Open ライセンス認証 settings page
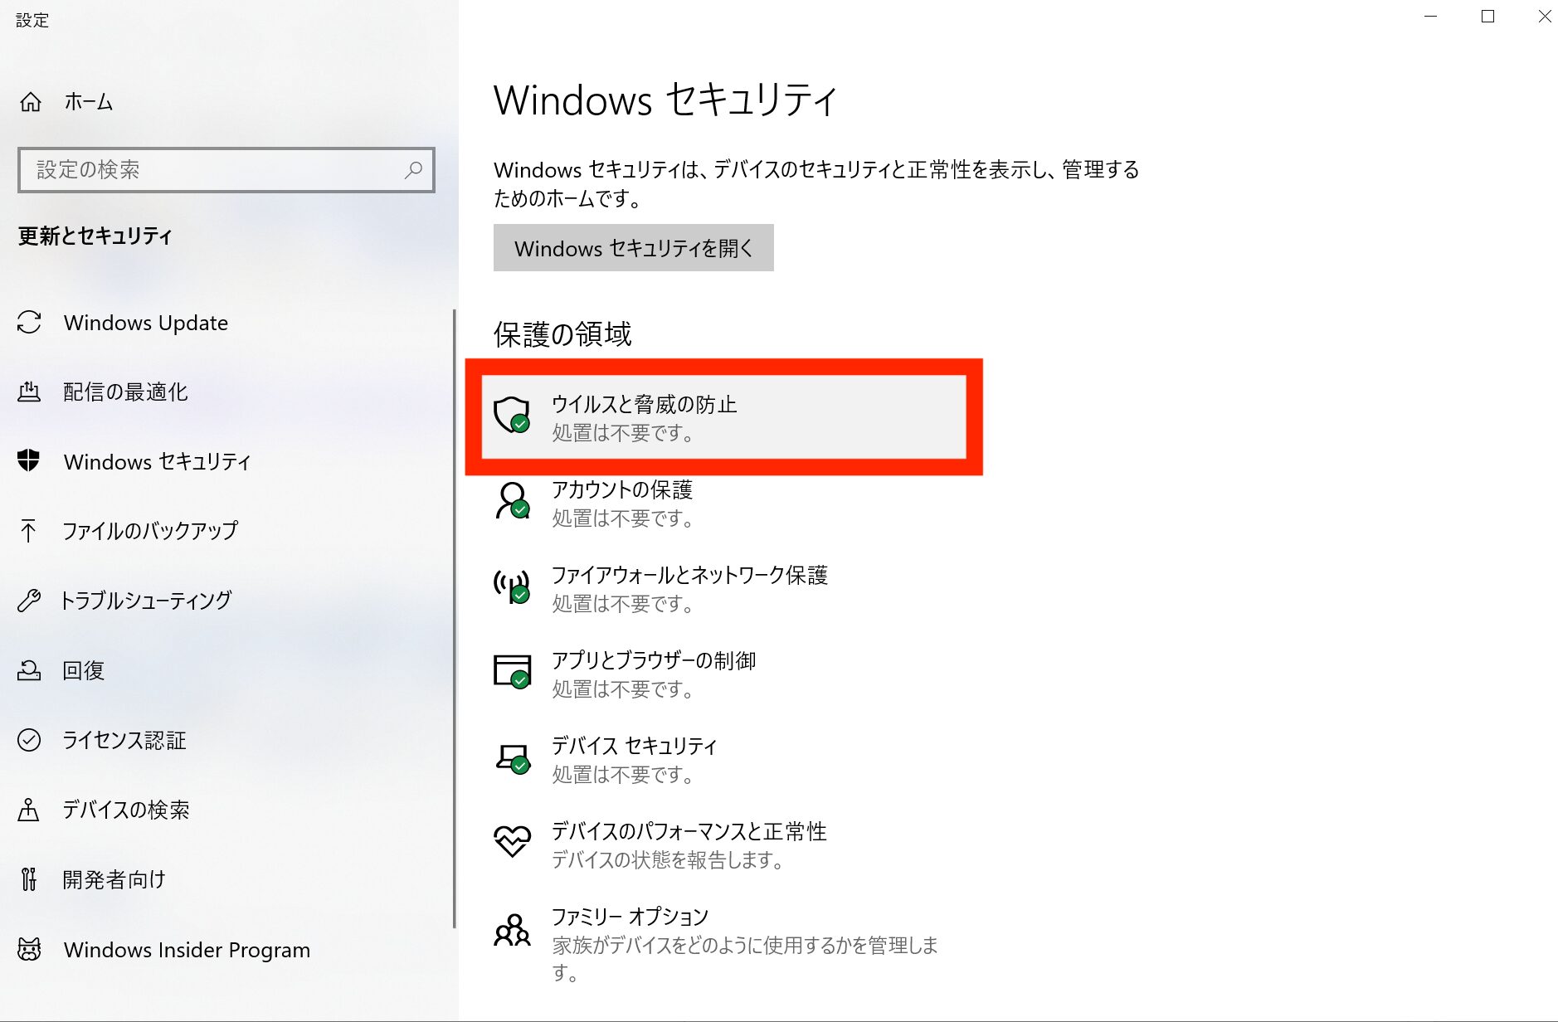The height and width of the screenshot is (1022, 1558). pyautogui.click(x=124, y=740)
